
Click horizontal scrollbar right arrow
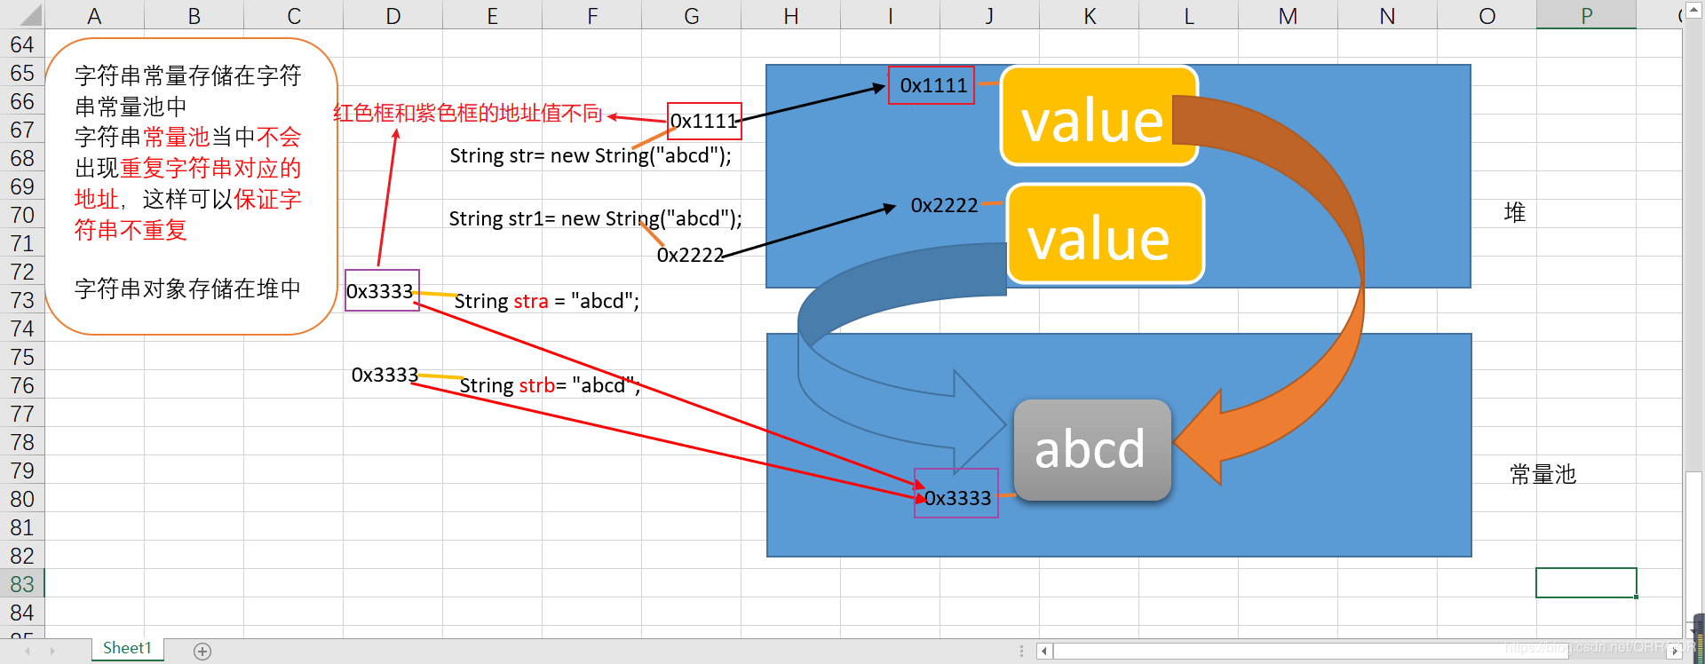click(x=1674, y=652)
